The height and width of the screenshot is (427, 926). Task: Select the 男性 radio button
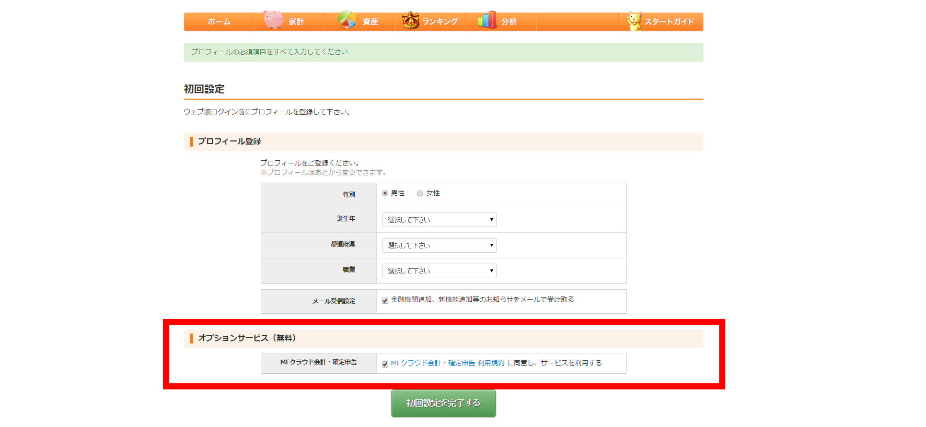click(385, 193)
